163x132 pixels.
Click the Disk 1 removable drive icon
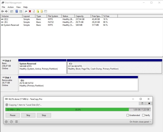(4, 77)
